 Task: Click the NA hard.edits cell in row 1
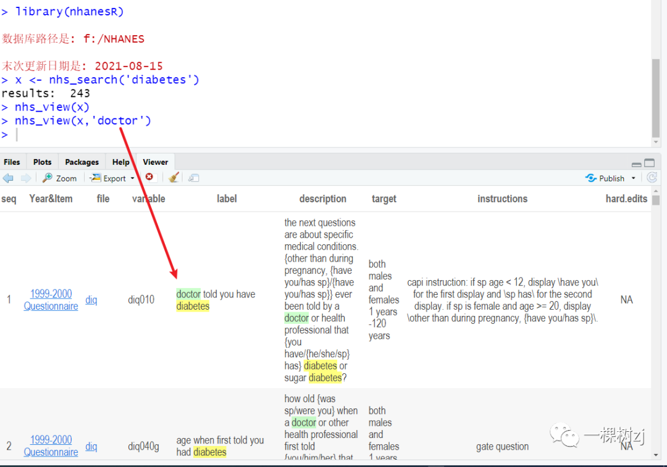[626, 300]
